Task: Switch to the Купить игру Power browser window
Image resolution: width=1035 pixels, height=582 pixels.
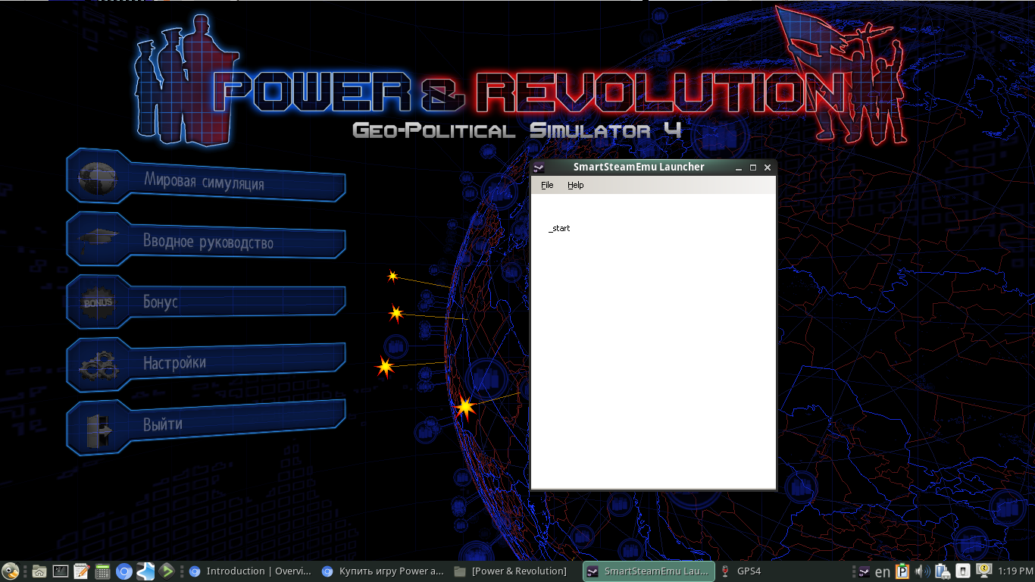Action: (383, 571)
